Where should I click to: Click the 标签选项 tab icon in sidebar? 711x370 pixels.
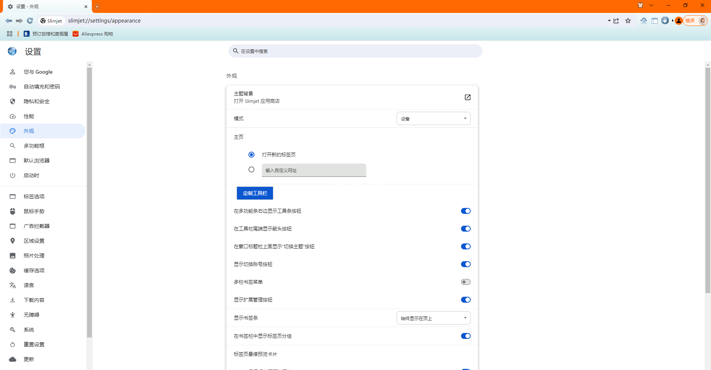[x=13, y=196]
